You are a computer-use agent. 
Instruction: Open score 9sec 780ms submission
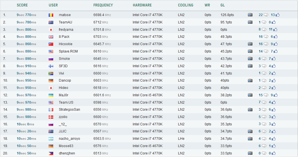point(26,22)
